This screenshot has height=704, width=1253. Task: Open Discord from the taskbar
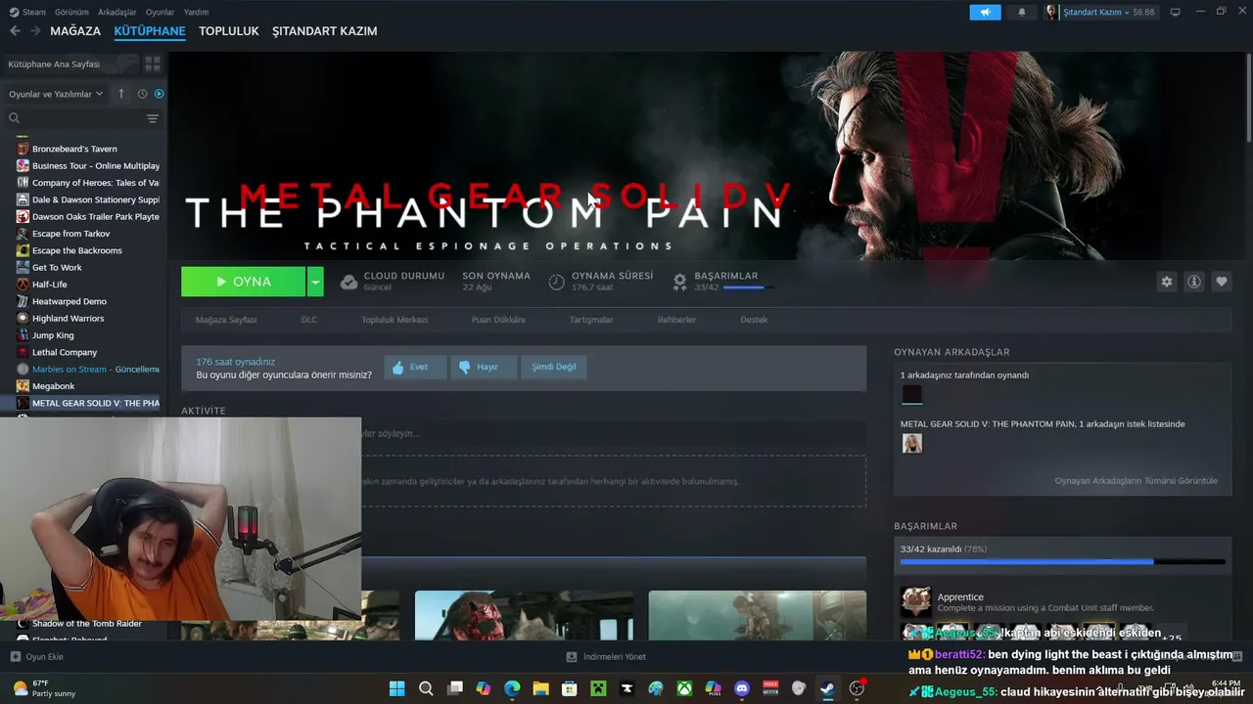coord(742,688)
